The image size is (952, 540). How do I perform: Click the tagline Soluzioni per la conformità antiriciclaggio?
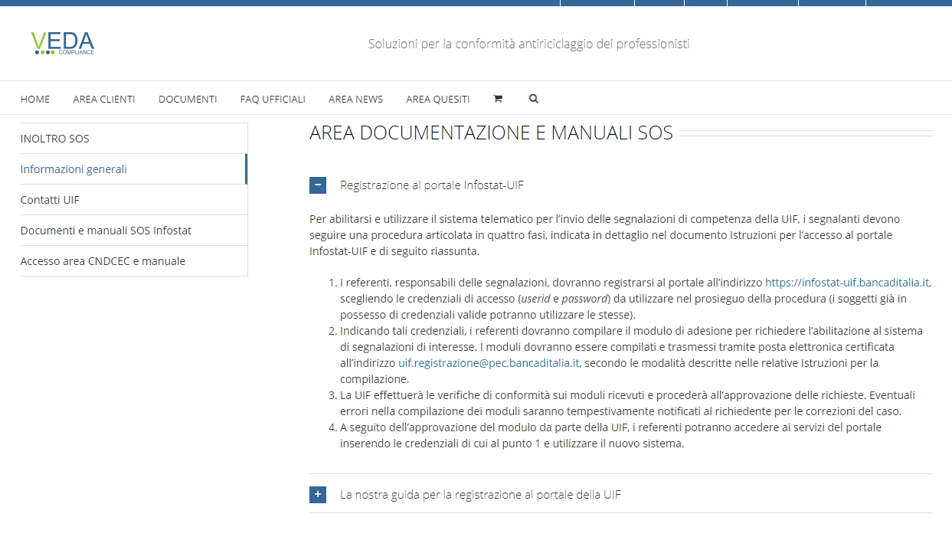[528, 44]
